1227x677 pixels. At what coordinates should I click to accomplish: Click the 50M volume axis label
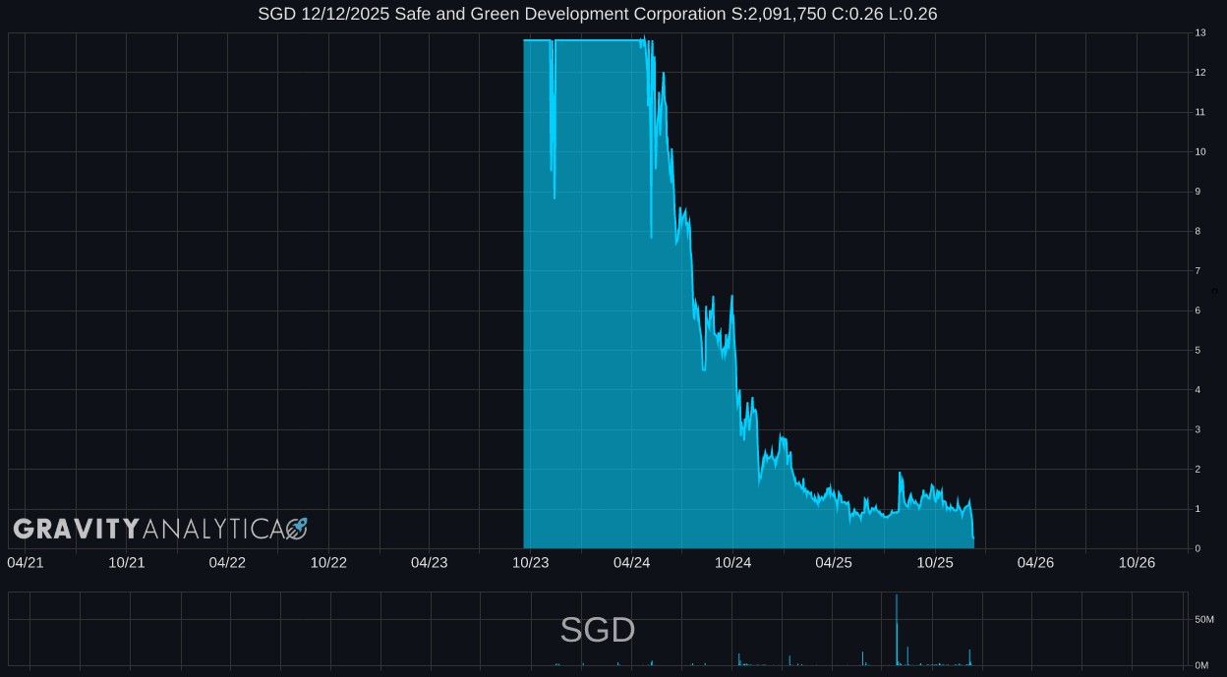1204,620
